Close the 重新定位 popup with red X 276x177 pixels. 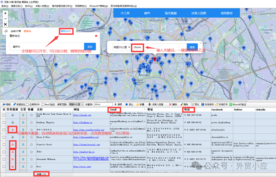tap(96, 36)
